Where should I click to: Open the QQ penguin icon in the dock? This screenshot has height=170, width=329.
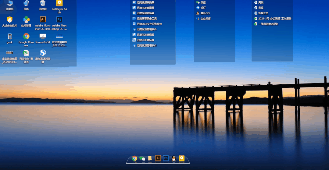coord(174,158)
